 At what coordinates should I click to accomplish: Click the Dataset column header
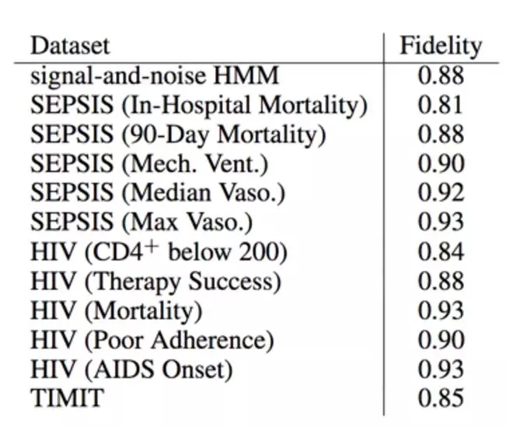(70, 45)
